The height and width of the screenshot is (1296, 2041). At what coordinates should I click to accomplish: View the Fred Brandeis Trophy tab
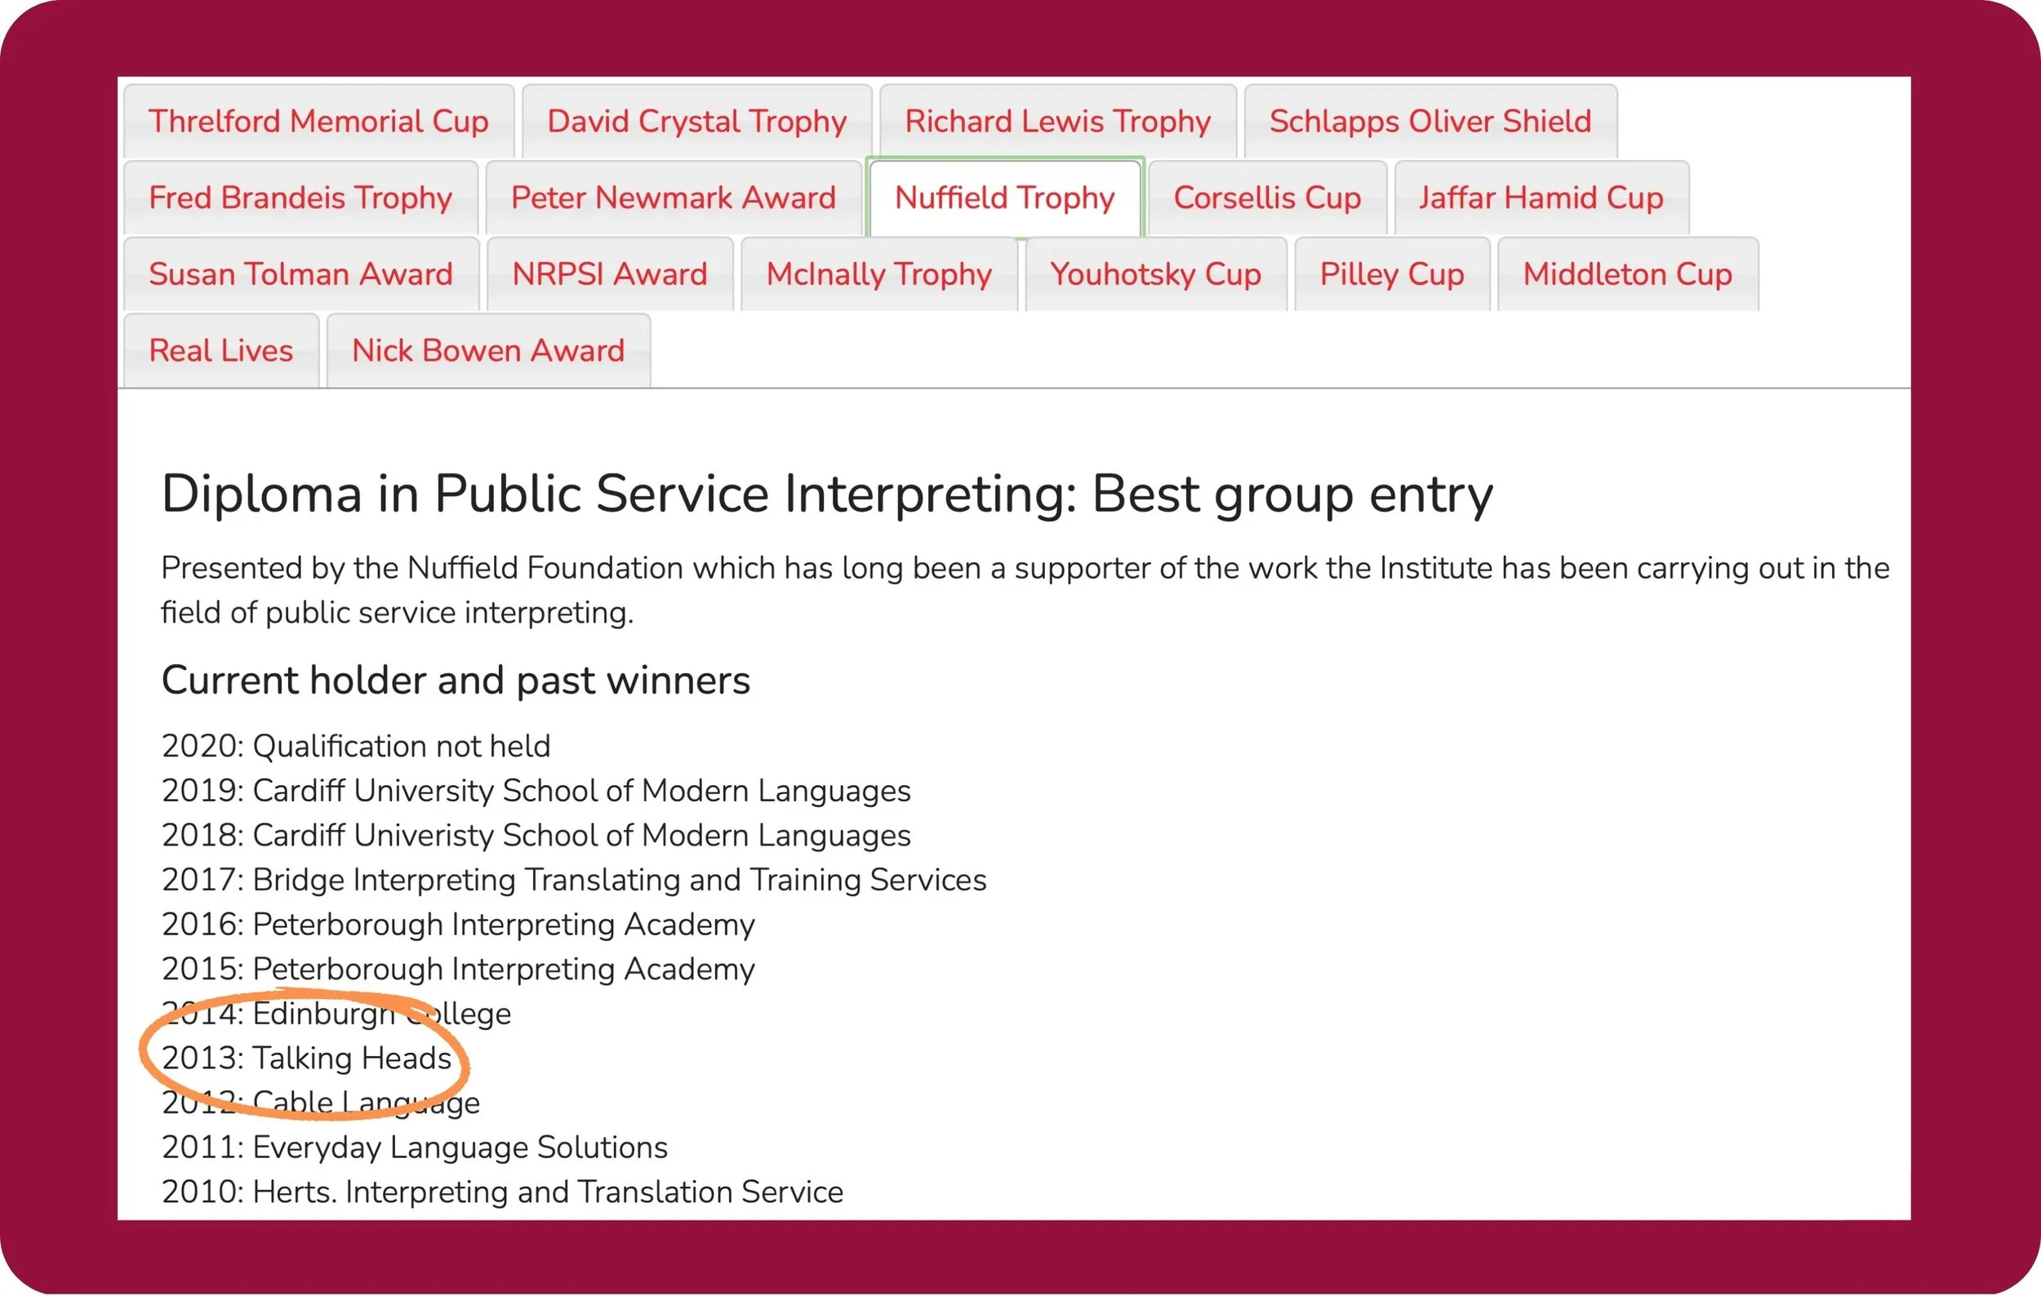(300, 198)
